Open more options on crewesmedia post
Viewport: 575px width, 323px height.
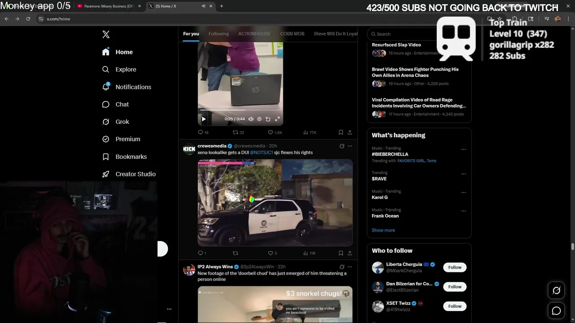350,146
